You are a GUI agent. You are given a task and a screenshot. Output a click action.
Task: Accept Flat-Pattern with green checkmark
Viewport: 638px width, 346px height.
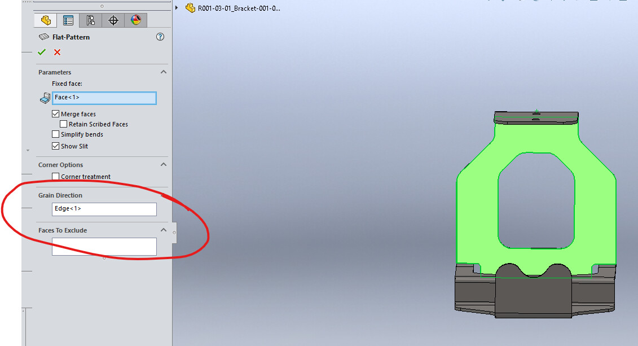point(42,52)
